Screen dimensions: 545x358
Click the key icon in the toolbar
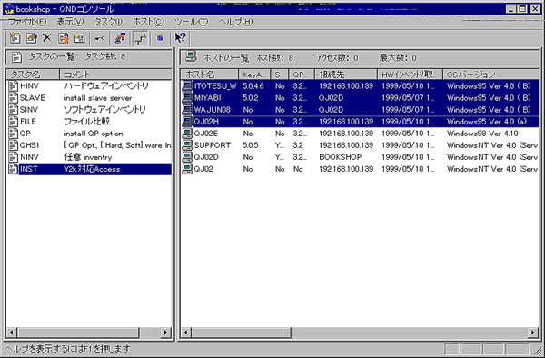(x=99, y=38)
